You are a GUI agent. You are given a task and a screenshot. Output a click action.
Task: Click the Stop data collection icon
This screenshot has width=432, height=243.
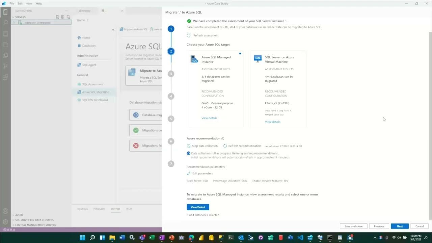pyautogui.click(x=189, y=146)
